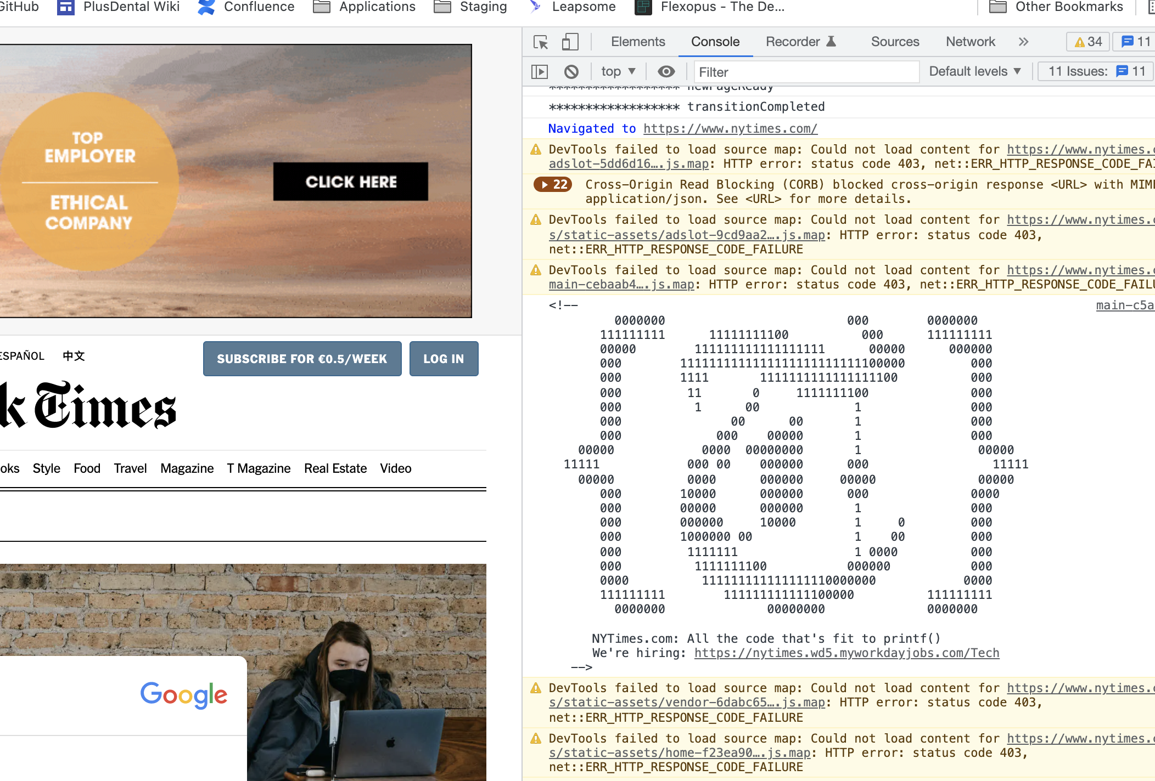Click the 11 messages badge in tab bar

[1134, 42]
